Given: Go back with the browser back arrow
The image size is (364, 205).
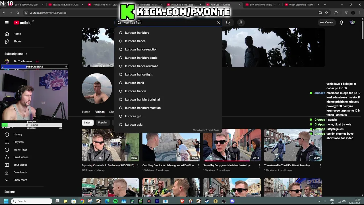Looking at the screenshot, I should 4,13.
